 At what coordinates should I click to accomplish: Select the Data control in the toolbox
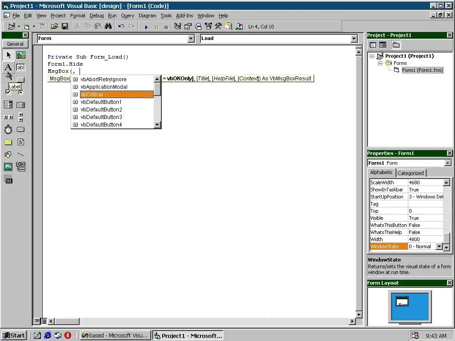pos(20,167)
